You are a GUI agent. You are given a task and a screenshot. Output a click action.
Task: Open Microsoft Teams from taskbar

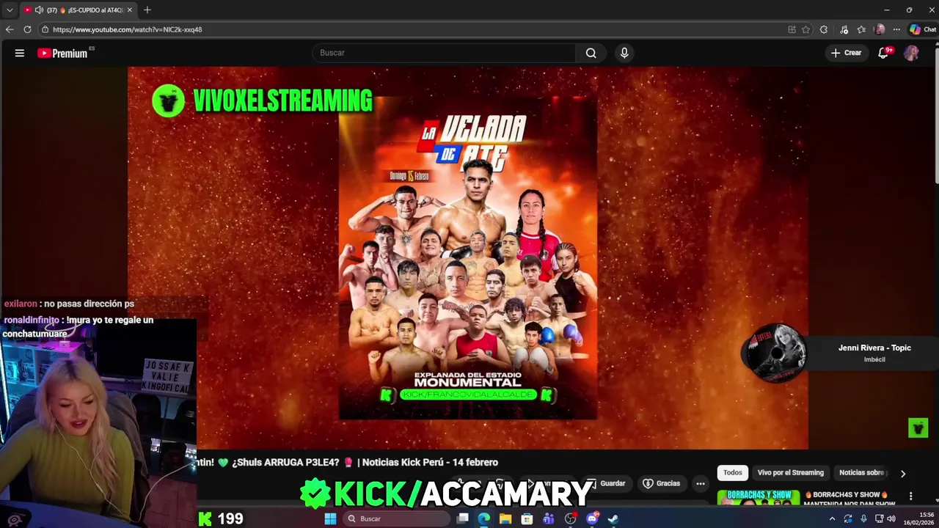[549, 519]
